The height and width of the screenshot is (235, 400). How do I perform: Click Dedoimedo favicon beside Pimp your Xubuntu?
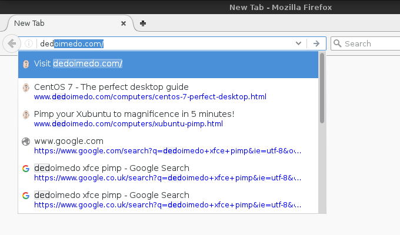click(26, 115)
